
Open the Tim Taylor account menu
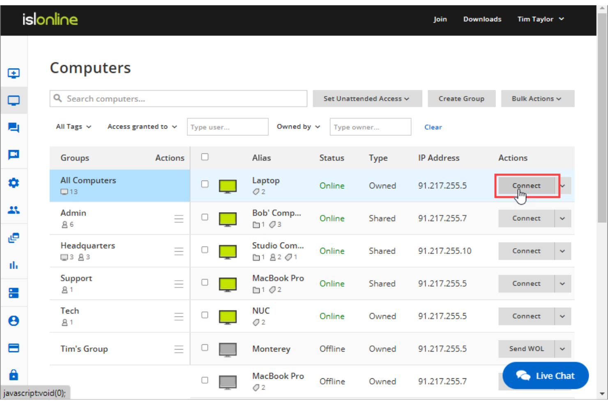541,19
